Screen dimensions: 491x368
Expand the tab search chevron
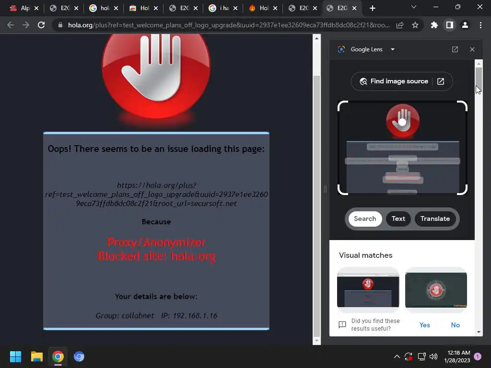[x=414, y=7]
